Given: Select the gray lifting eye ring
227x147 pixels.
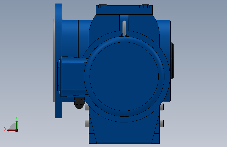Looking at the screenshot, I should pos(124,28).
